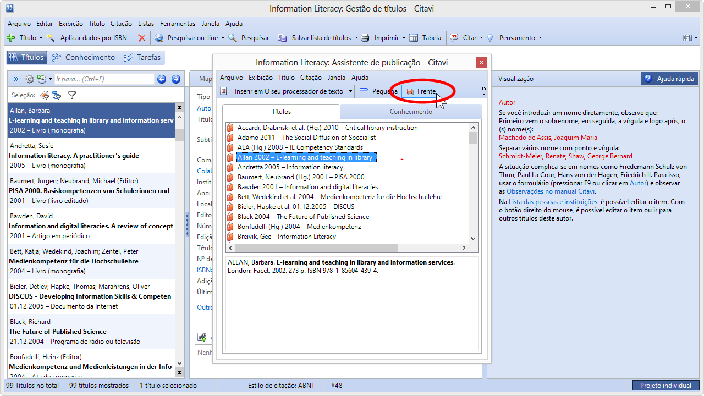Click the Citavi application icon in title bar

[9, 8]
